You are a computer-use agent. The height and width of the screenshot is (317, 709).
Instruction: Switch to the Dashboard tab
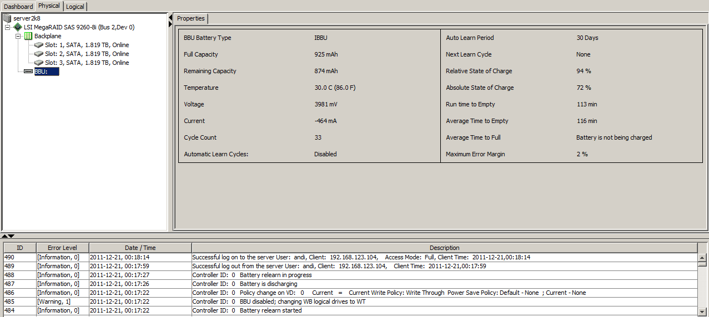[18, 7]
